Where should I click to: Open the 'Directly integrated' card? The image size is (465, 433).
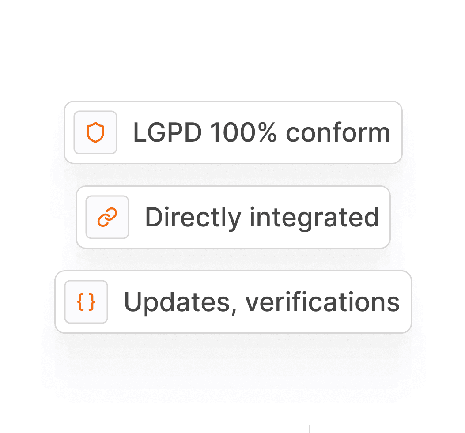pyautogui.click(x=233, y=217)
